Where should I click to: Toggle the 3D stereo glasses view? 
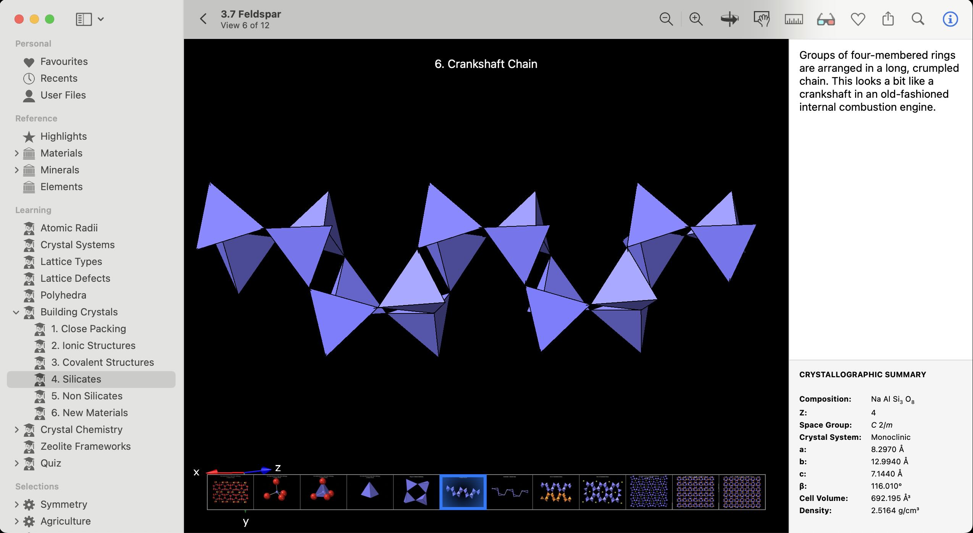coord(826,19)
